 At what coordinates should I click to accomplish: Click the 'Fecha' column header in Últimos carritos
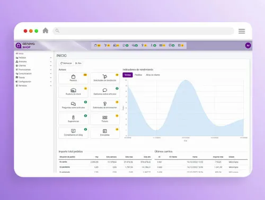pos(195,157)
